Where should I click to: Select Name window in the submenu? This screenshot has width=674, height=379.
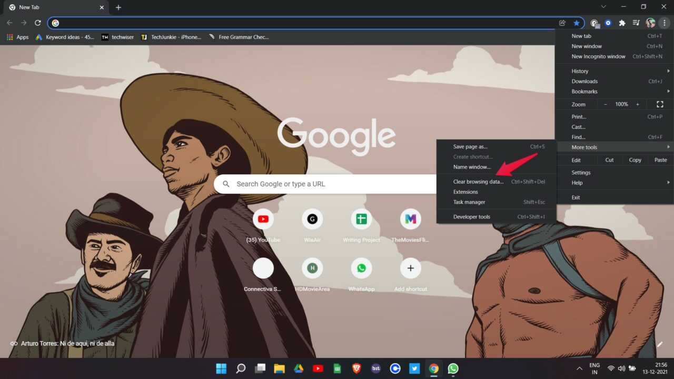tap(496, 167)
